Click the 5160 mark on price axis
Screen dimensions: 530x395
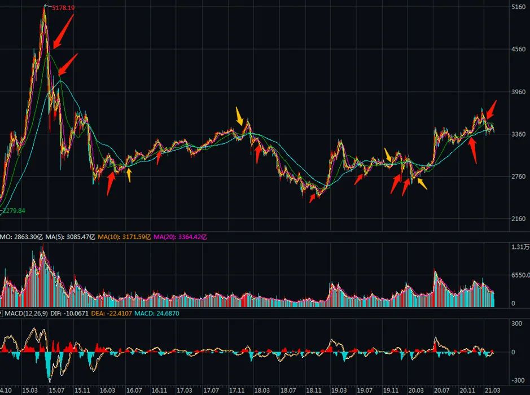coord(518,7)
